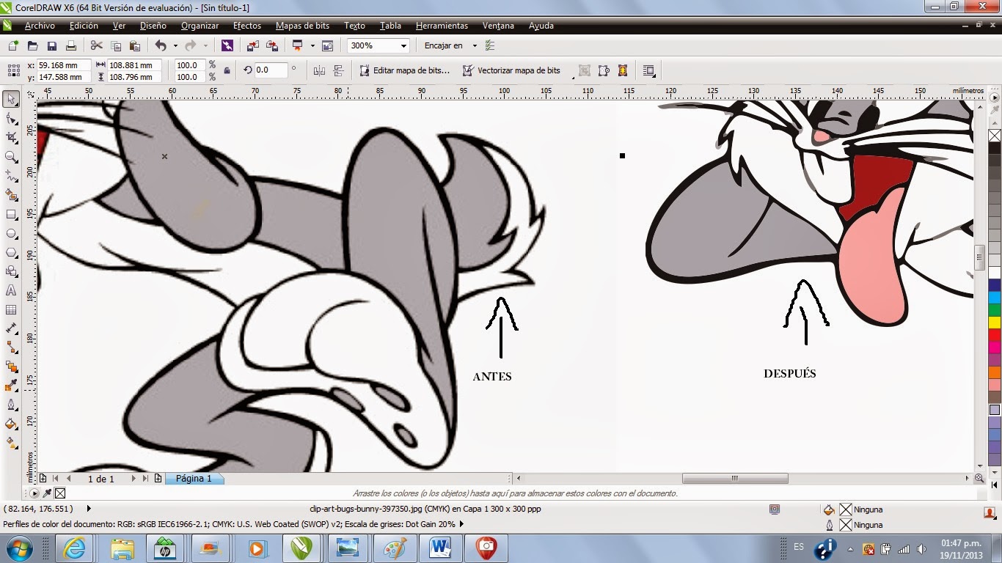Click the Undo arrow
The width and height of the screenshot is (1002, 563).
[x=161, y=45]
